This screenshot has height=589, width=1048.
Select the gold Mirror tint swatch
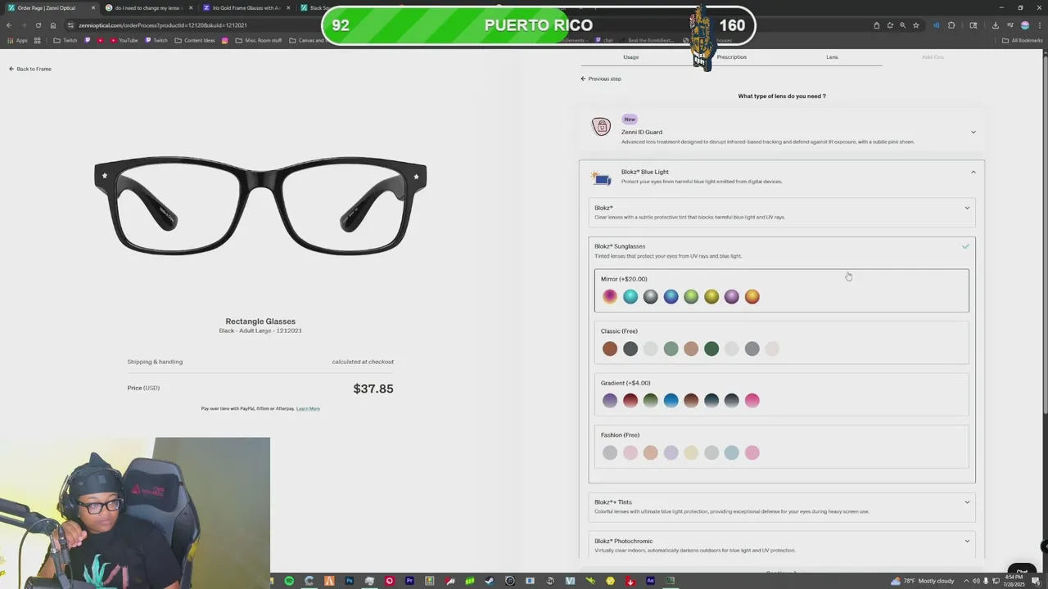[711, 297]
